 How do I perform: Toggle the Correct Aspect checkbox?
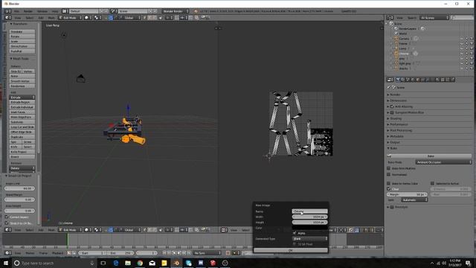coord(7,217)
